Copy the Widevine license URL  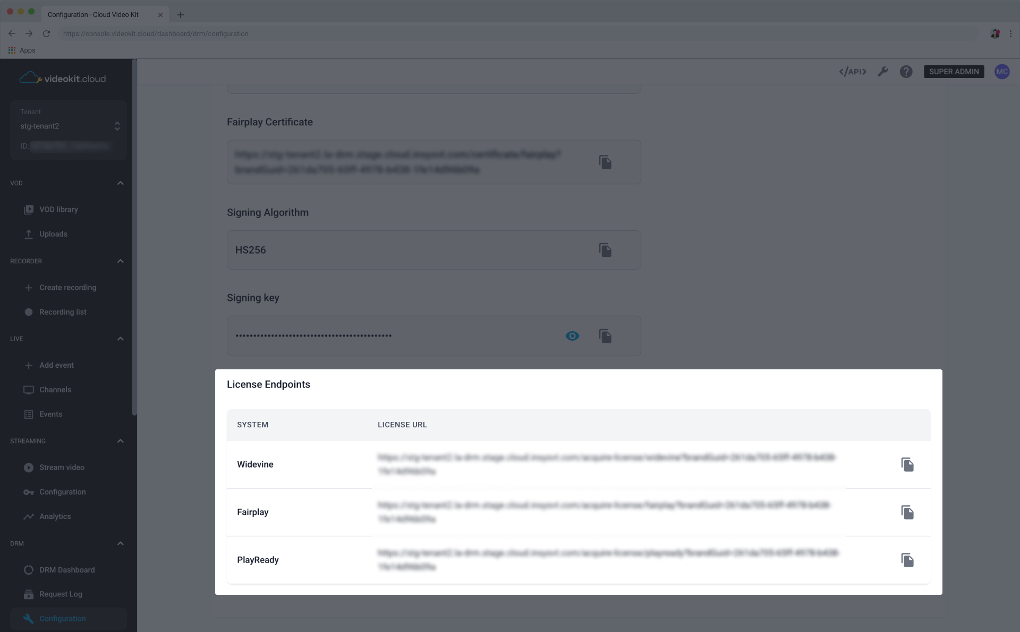point(908,464)
